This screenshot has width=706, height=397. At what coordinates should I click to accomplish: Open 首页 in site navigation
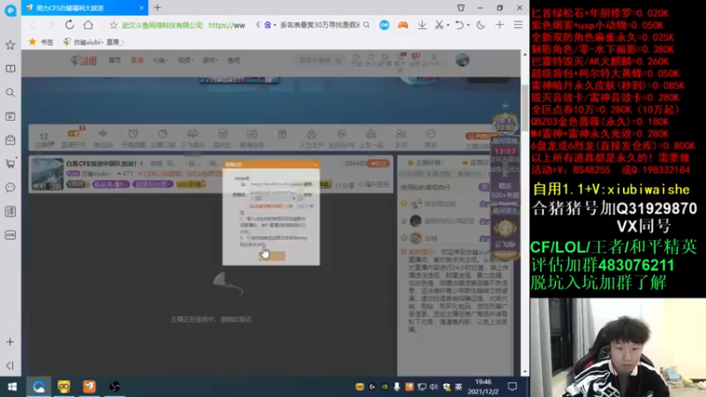coord(115,60)
